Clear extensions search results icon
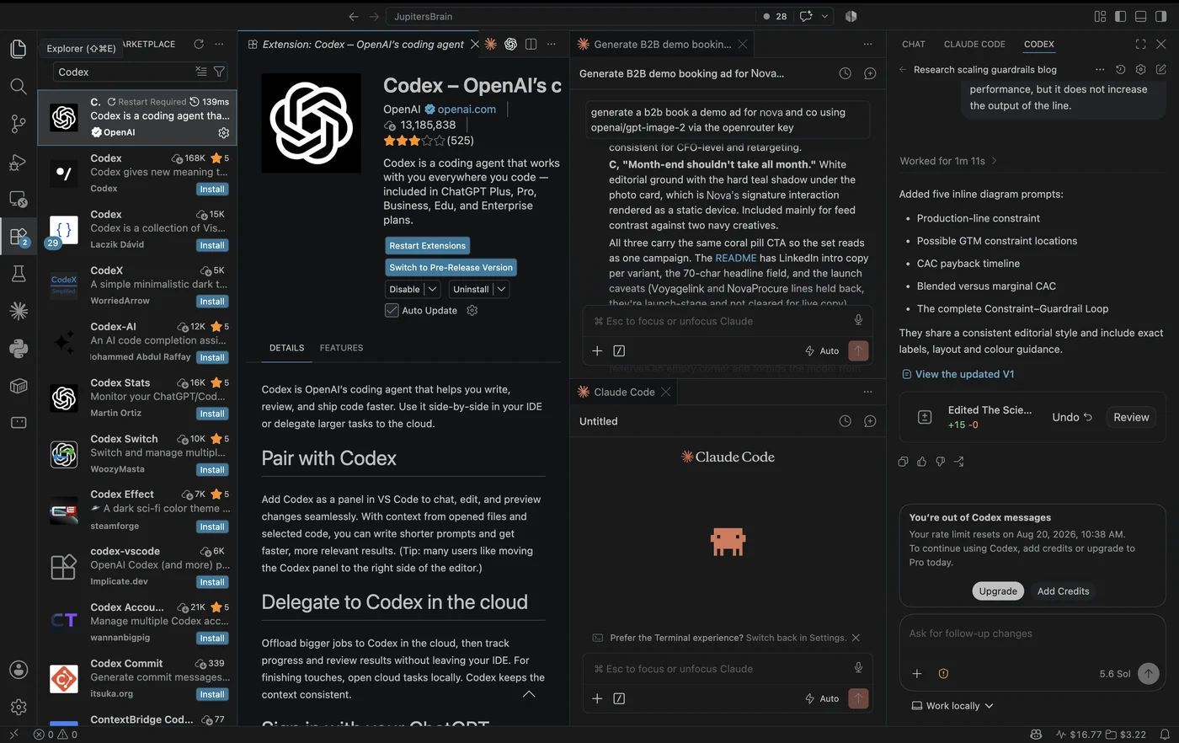The height and width of the screenshot is (743, 1179). tap(200, 72)
